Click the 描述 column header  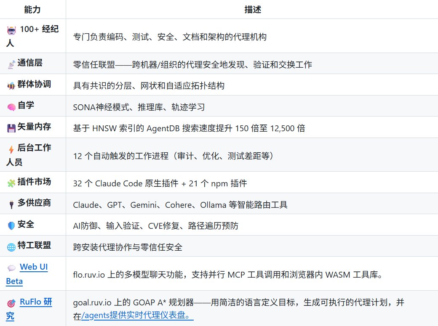[253, 10]
